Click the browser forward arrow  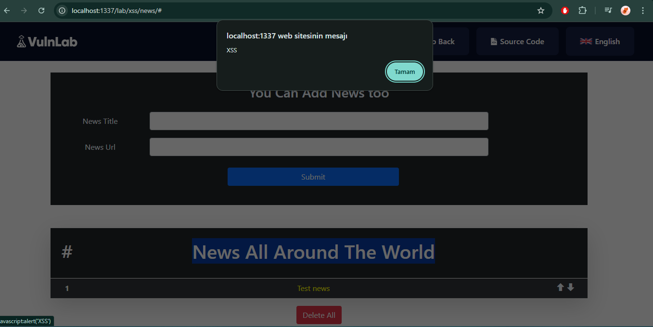pos(24,11)
